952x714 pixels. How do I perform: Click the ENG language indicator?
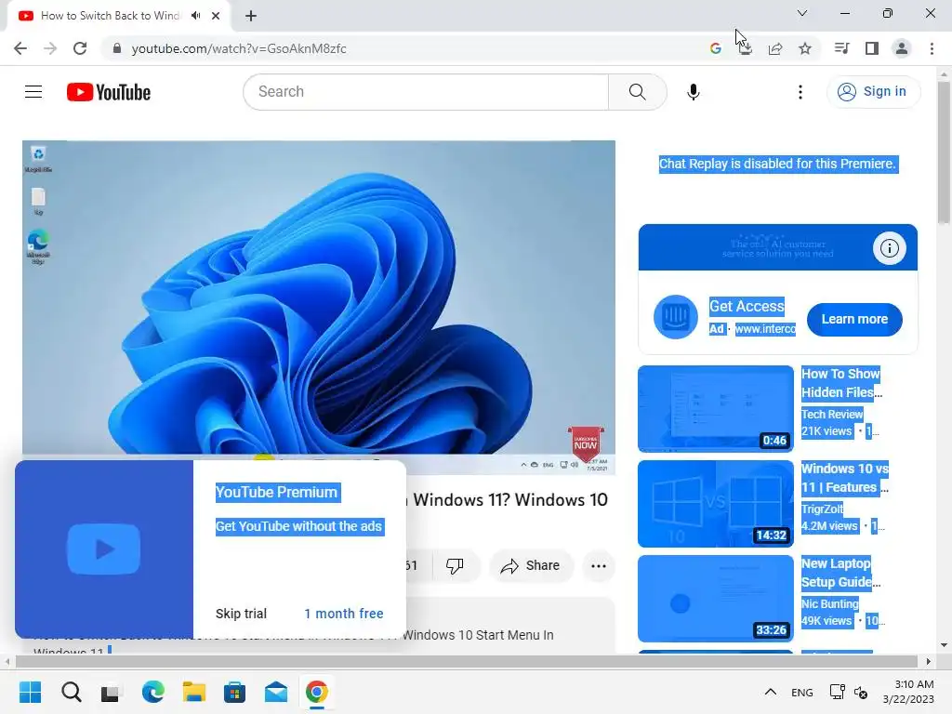pos(802,692)
